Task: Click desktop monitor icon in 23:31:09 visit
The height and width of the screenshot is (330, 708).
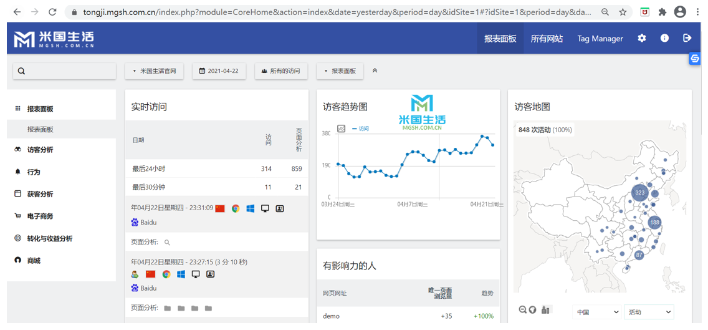Action: (265, 209)
